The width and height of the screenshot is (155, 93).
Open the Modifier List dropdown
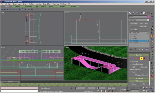[x=139, y=20]
